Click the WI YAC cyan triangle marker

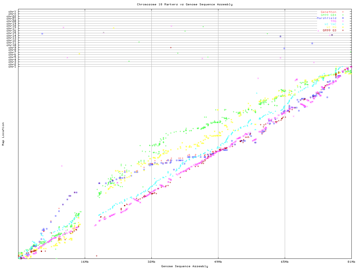pos(343,24)
